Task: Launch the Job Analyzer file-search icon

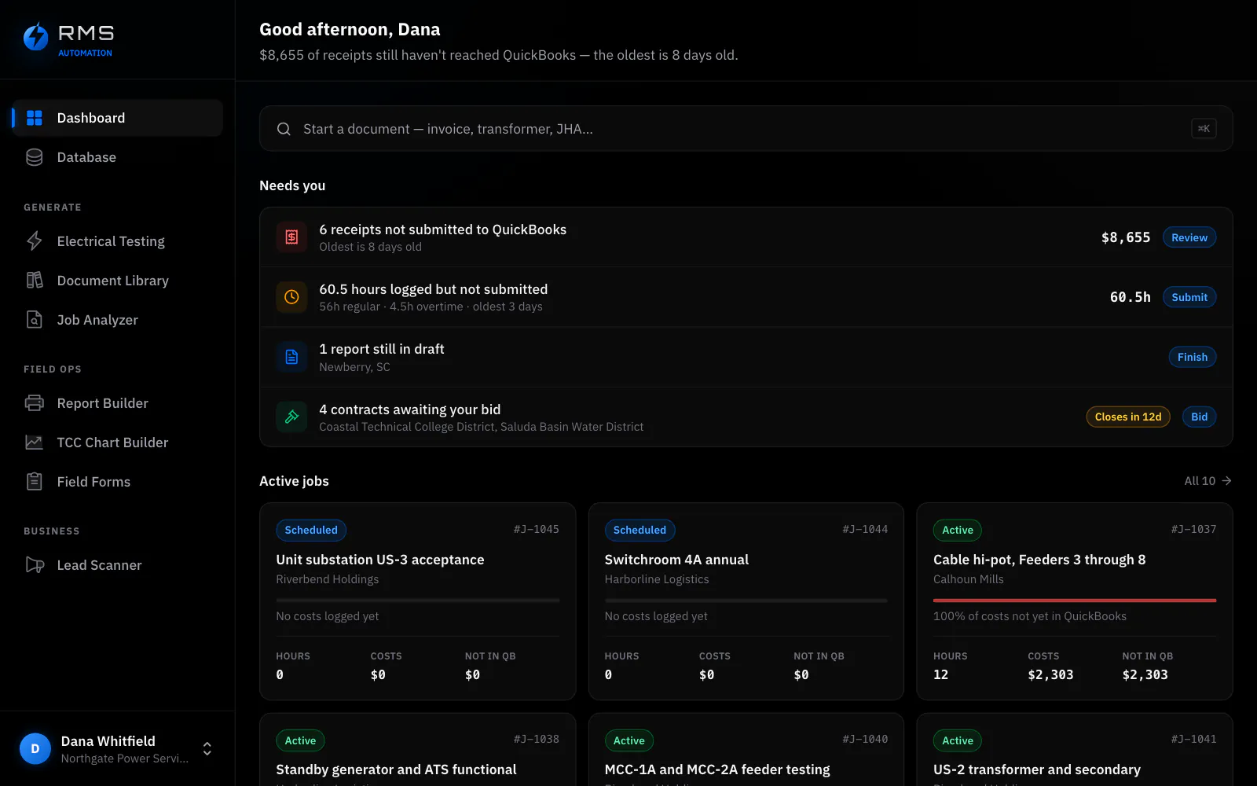Action: pyautogui.click(x=35, y=320)
